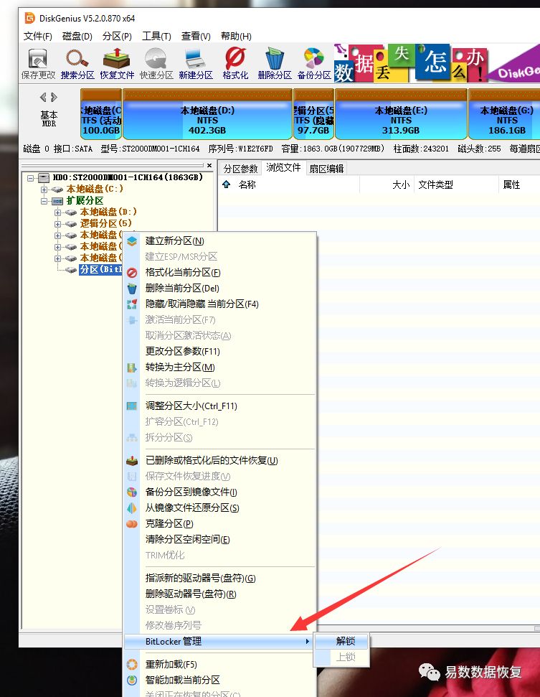540x697 pixels.
Task: Open the 分区(P) menu
Action: point(117,36)
